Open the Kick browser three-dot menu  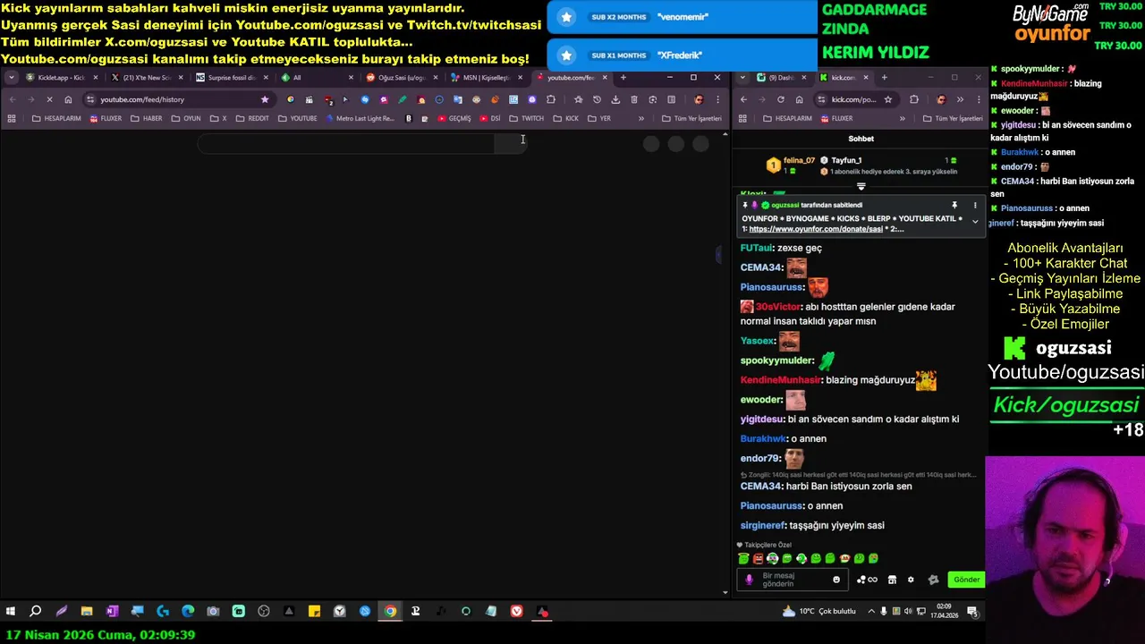979,99
